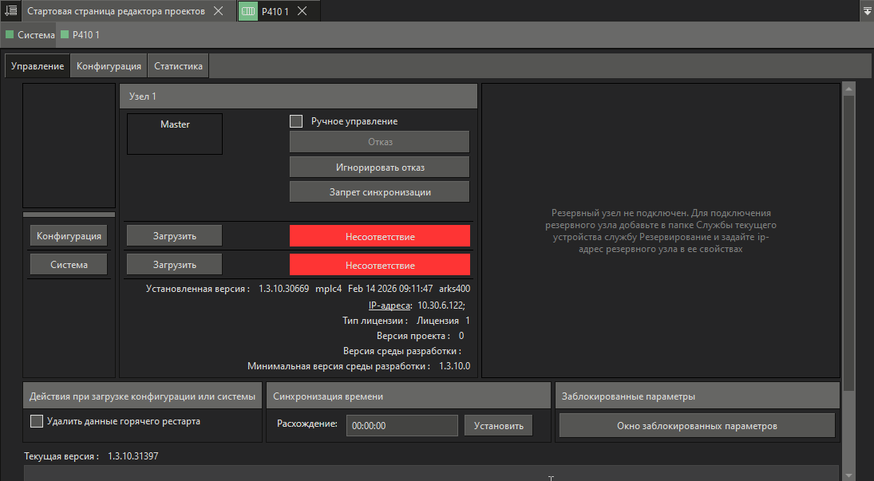Viewport: 874px width, 481px height.
Task: Click Загрузить in the Система row
Action: (x=175, y=265)
